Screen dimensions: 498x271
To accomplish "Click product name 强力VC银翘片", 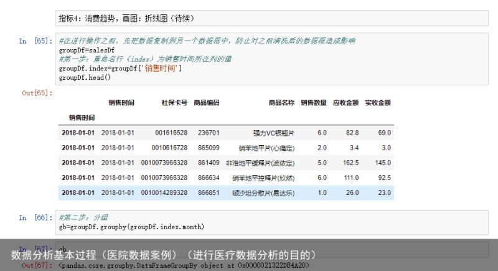I will [274, 133].
